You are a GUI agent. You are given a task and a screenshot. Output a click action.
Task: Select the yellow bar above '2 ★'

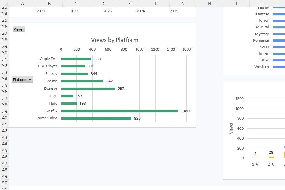tap(271, 157)
